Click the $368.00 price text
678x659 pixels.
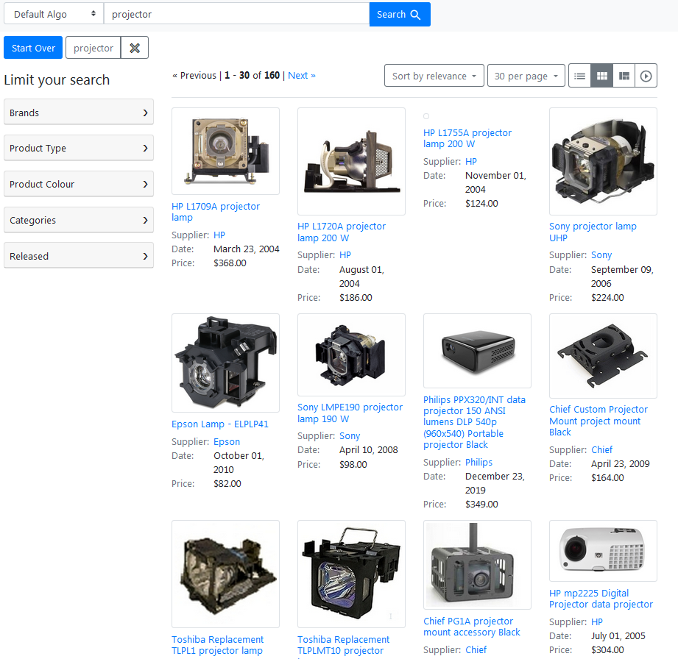230,263
